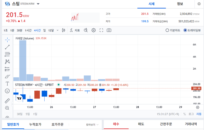Open the chart time axis settings icon

198,107
